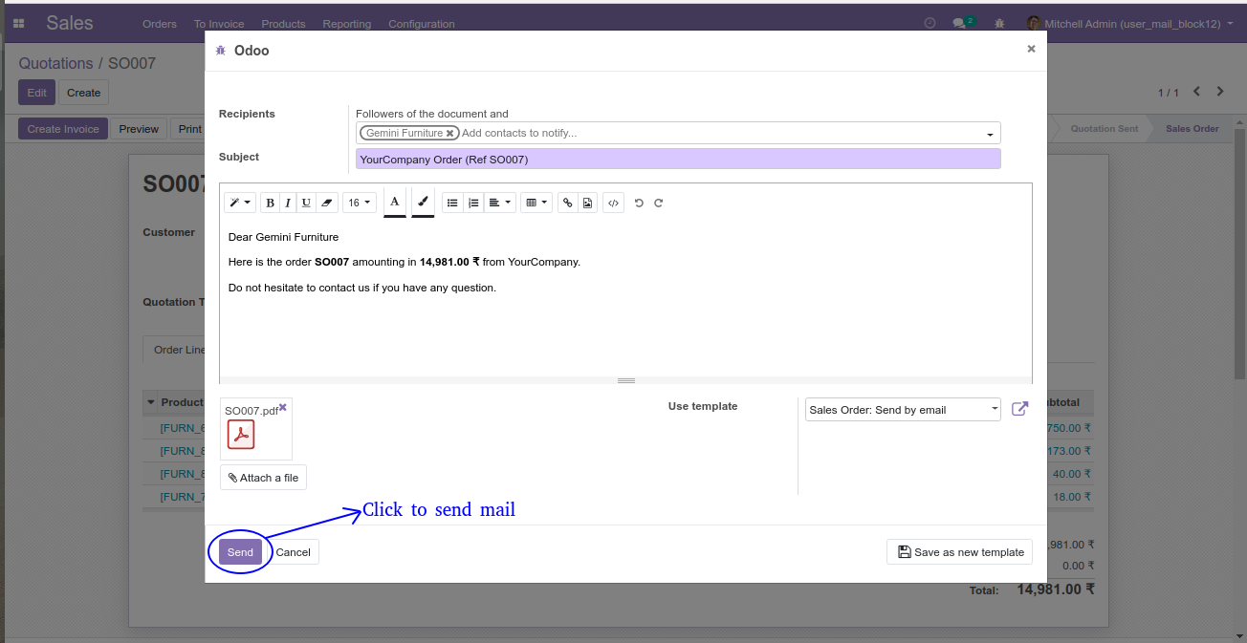Click the Preview button
The height and width of the screenshot is (643, 1247).
[x=139, y=129]
